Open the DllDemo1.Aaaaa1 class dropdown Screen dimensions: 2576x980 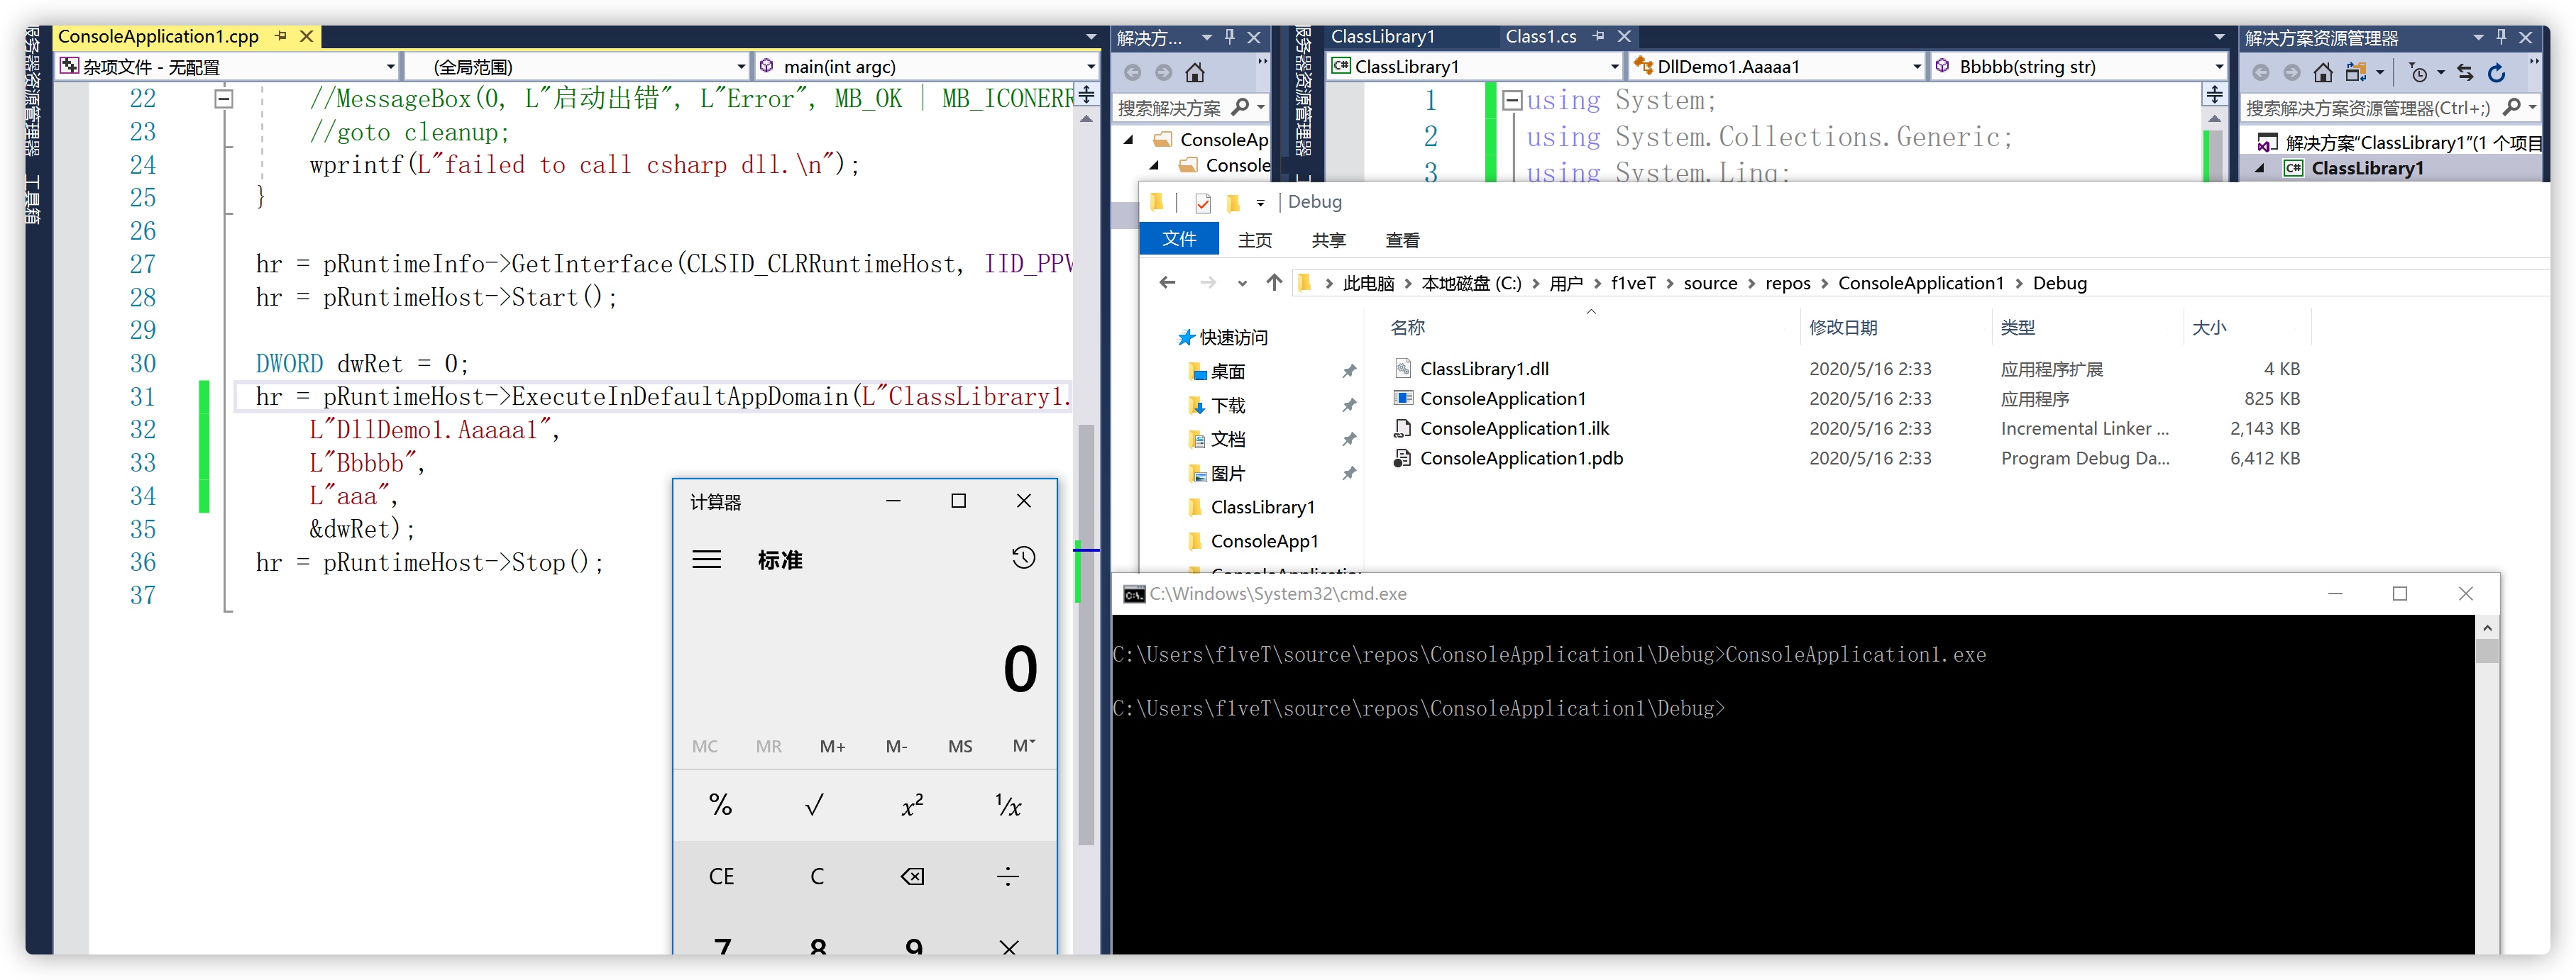[x=1777, y=67]
